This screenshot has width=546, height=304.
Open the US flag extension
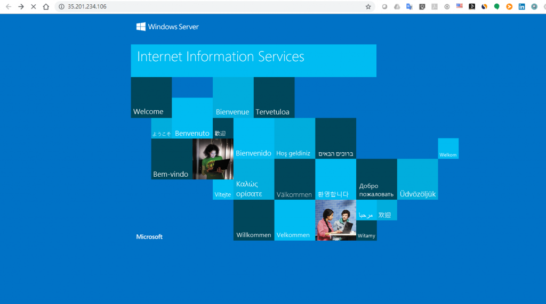[x=460, y=6]
